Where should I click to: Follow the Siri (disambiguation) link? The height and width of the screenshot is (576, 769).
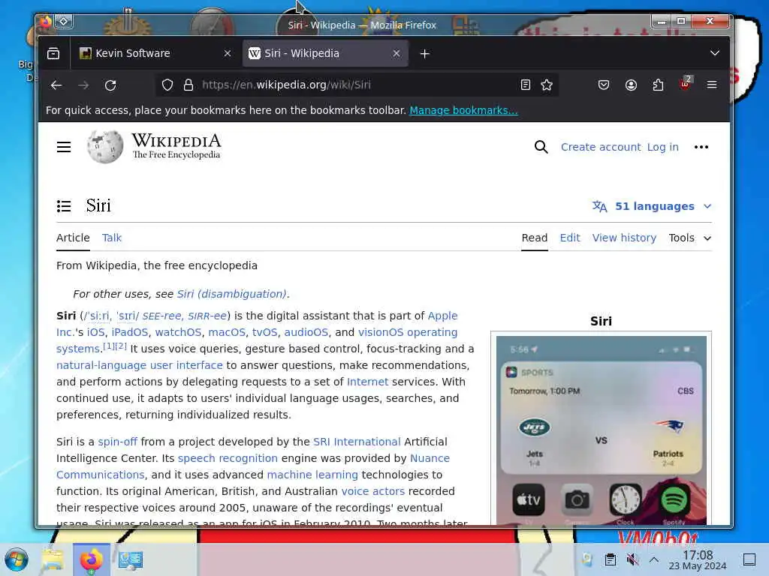coord(231,294)
